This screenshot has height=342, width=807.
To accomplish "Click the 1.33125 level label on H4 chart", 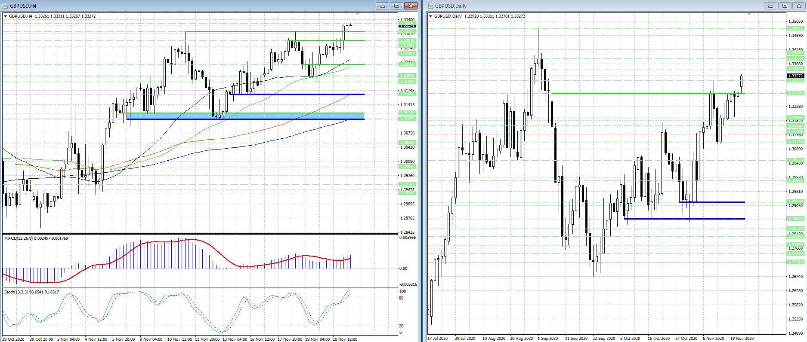I will point(407,31).
